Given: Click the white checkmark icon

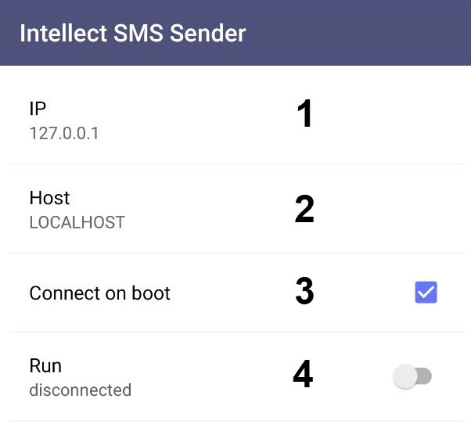Looking at the screenshot, I should pos(426,293).
